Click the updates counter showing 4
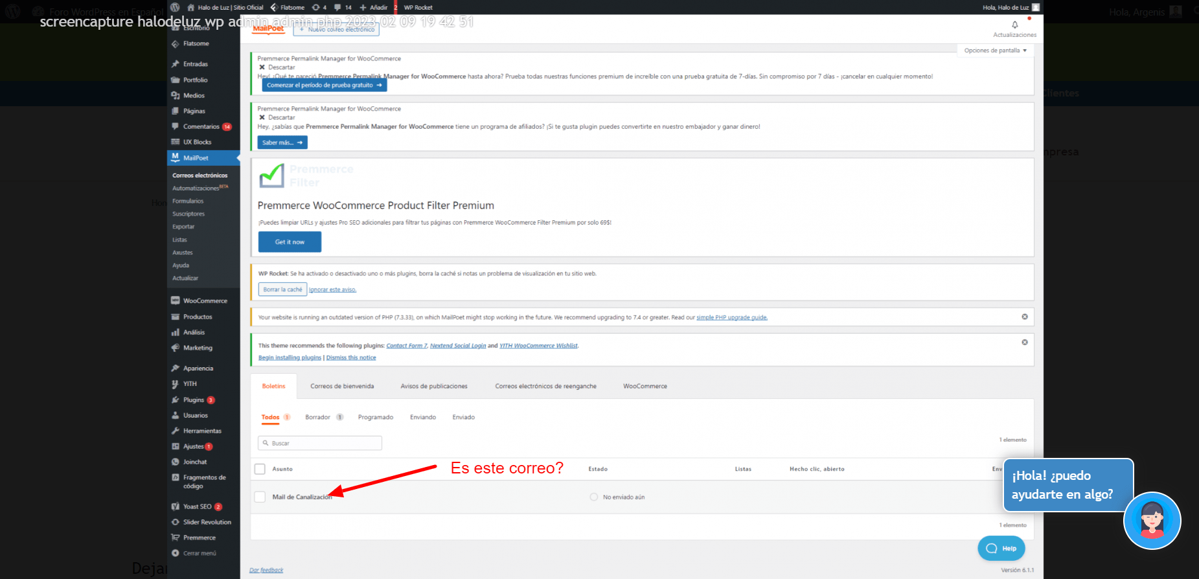This screenshot has width=1199, height=579. coord(319,8)
